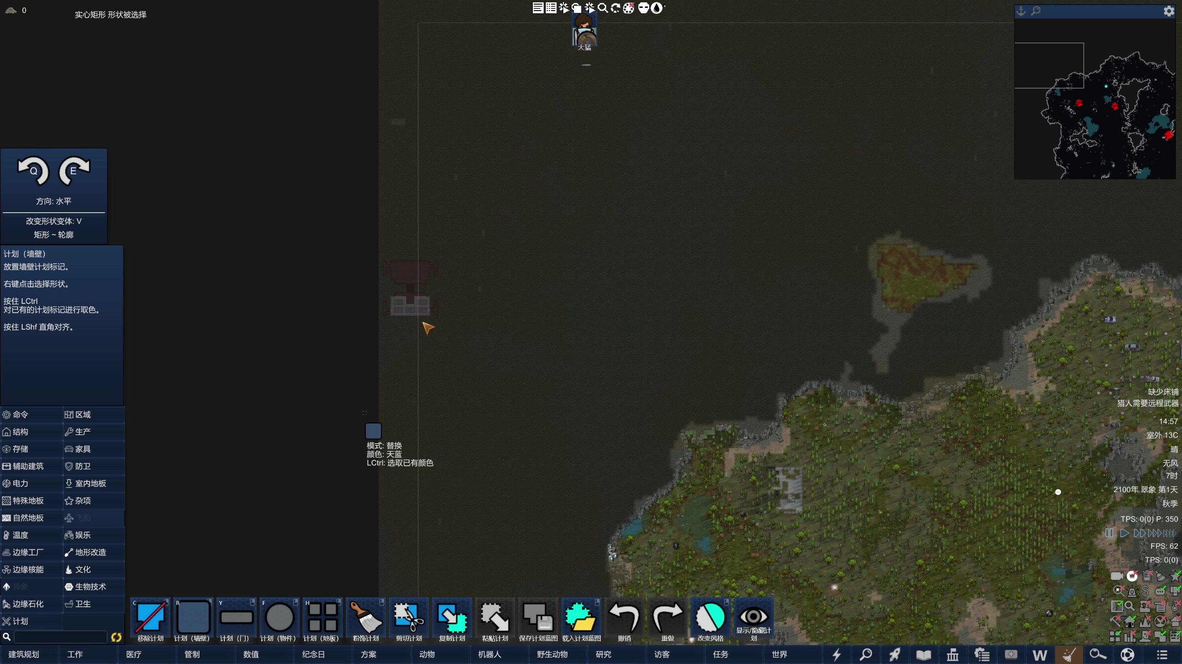
Task: Click the W wiki icon in bottom bar
Action: 1040,655
